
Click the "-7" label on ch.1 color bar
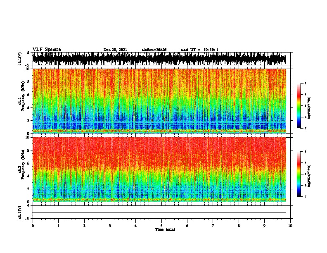(305, 128)
